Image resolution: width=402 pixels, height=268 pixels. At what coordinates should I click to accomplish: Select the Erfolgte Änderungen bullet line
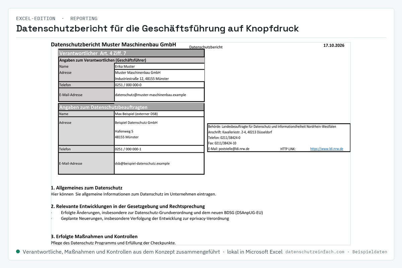[162, 212]
